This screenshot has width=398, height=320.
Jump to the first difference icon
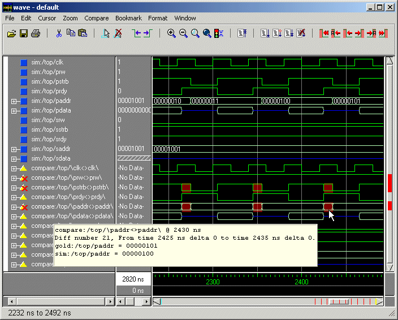point(324,33)
